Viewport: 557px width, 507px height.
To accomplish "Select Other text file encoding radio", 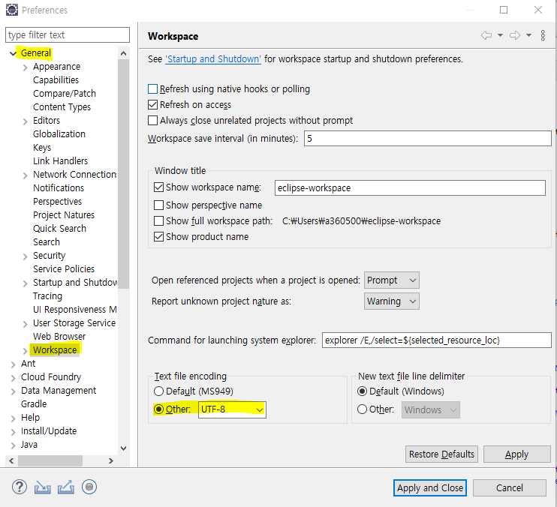I will coord(158,409).
